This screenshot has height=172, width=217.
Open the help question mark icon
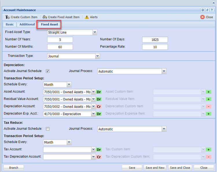pyautogui.click(x=212, y=10)
